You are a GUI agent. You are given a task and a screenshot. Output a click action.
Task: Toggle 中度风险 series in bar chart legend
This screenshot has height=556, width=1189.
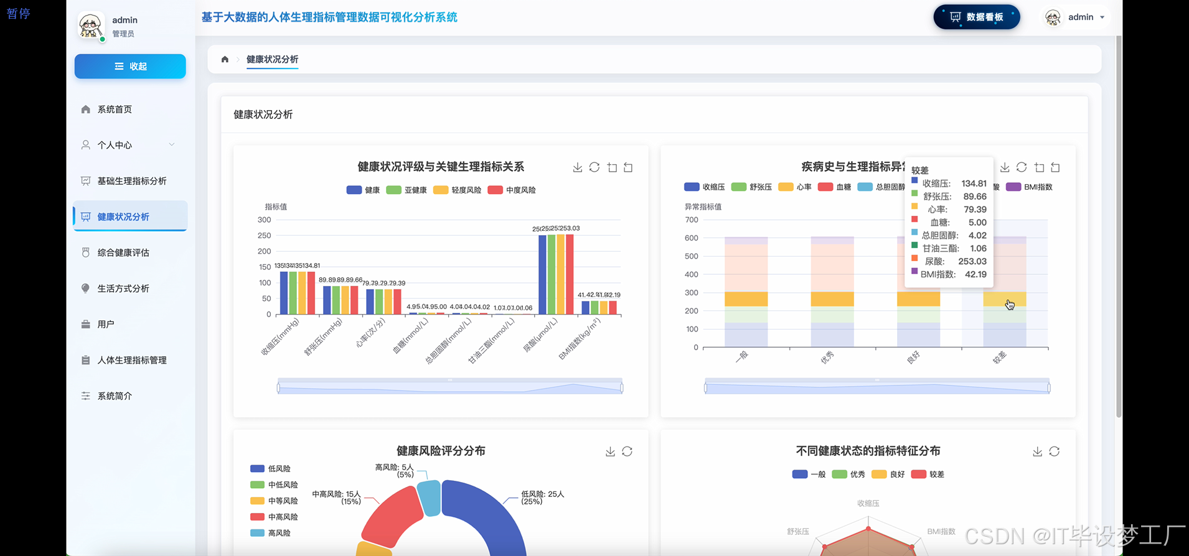512,190
